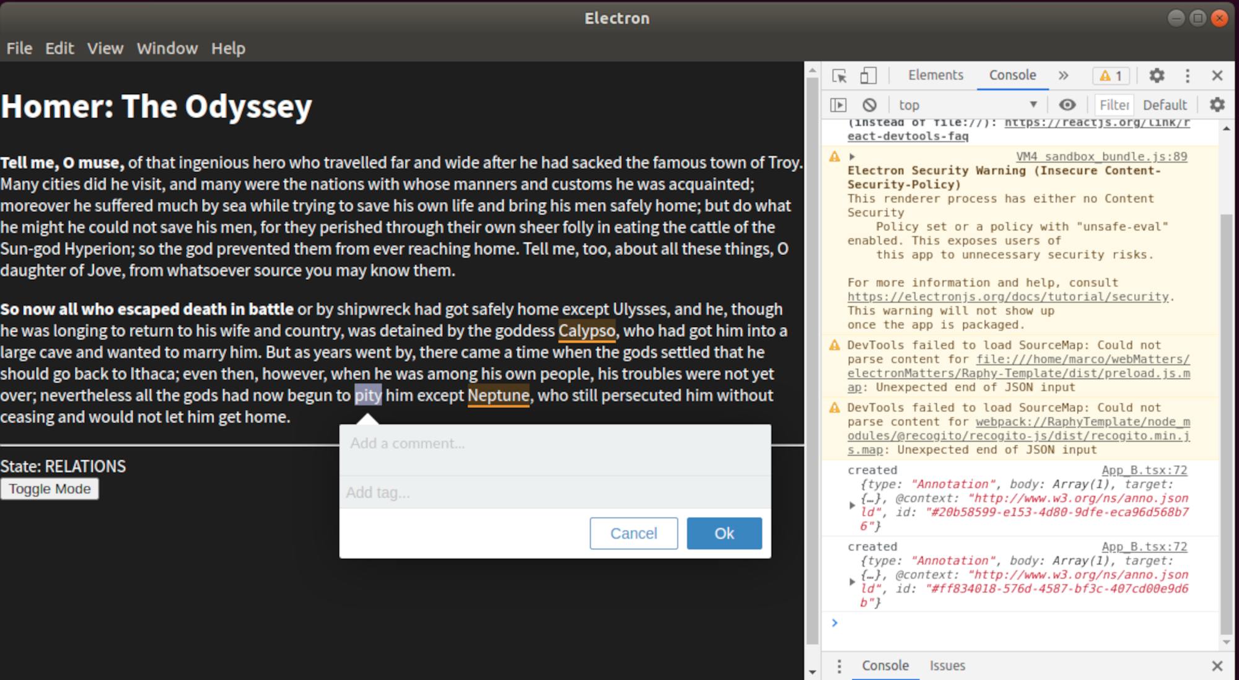The height and width of the screenshot is (680, 1239).
Task: Expand the Annotation target object details
Action: (x=852, y=505)
